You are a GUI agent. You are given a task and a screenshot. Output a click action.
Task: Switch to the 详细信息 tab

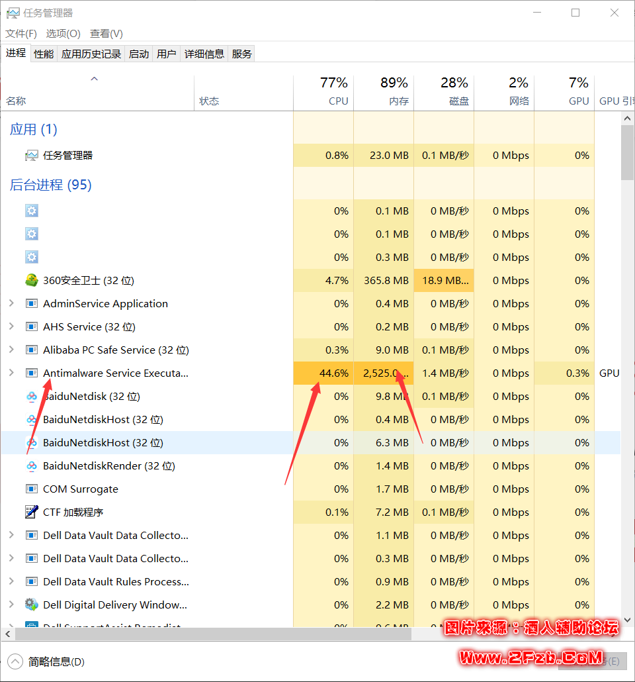point(204,54)
